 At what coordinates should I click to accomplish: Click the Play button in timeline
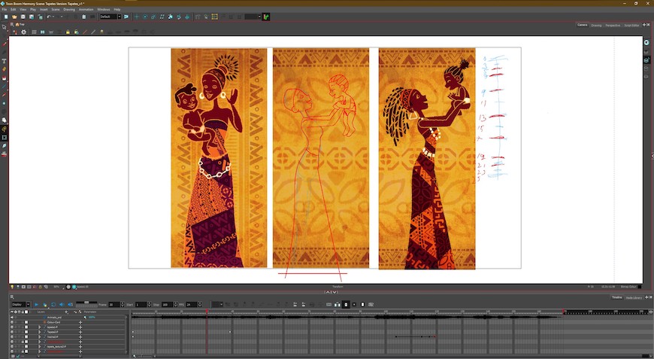[x=36, y=305]
